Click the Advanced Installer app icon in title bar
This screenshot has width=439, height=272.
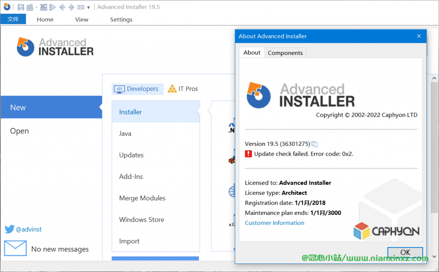point(7,7)
